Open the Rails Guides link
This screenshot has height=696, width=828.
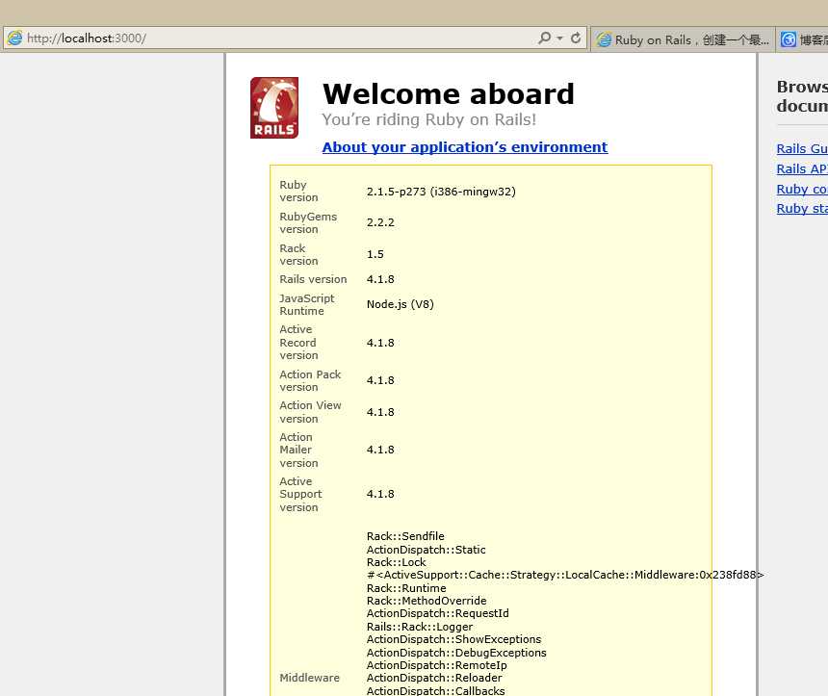(802, 149)
